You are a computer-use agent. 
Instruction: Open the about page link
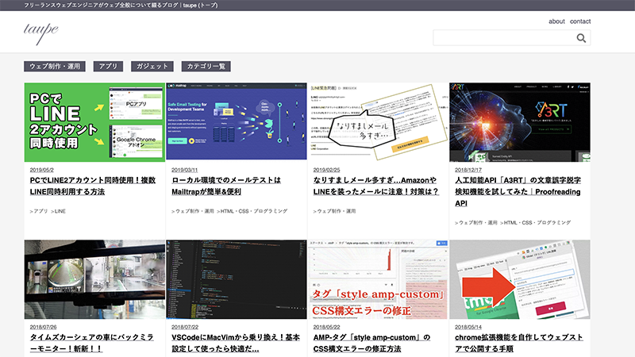pos(556,21)
